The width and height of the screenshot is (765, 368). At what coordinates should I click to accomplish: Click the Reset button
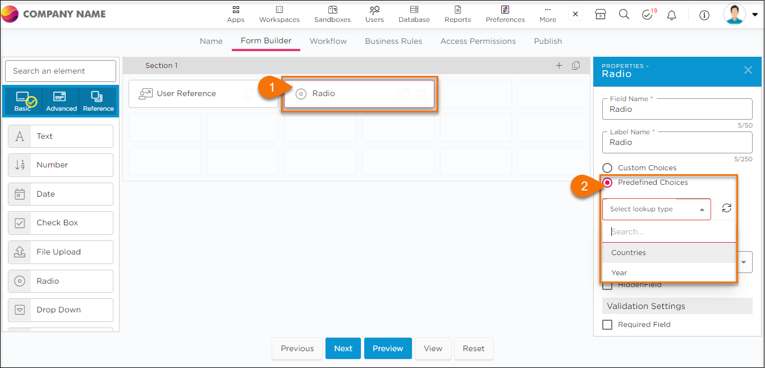tap(474, 348)
